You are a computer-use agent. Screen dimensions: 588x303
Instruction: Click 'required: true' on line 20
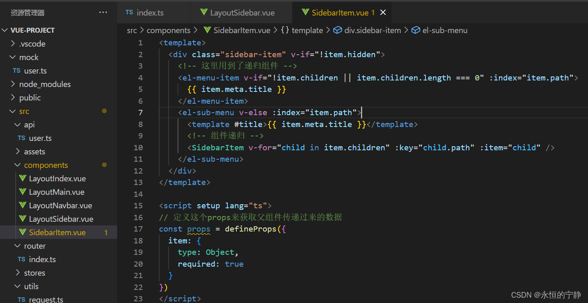[x=210, y=264]
